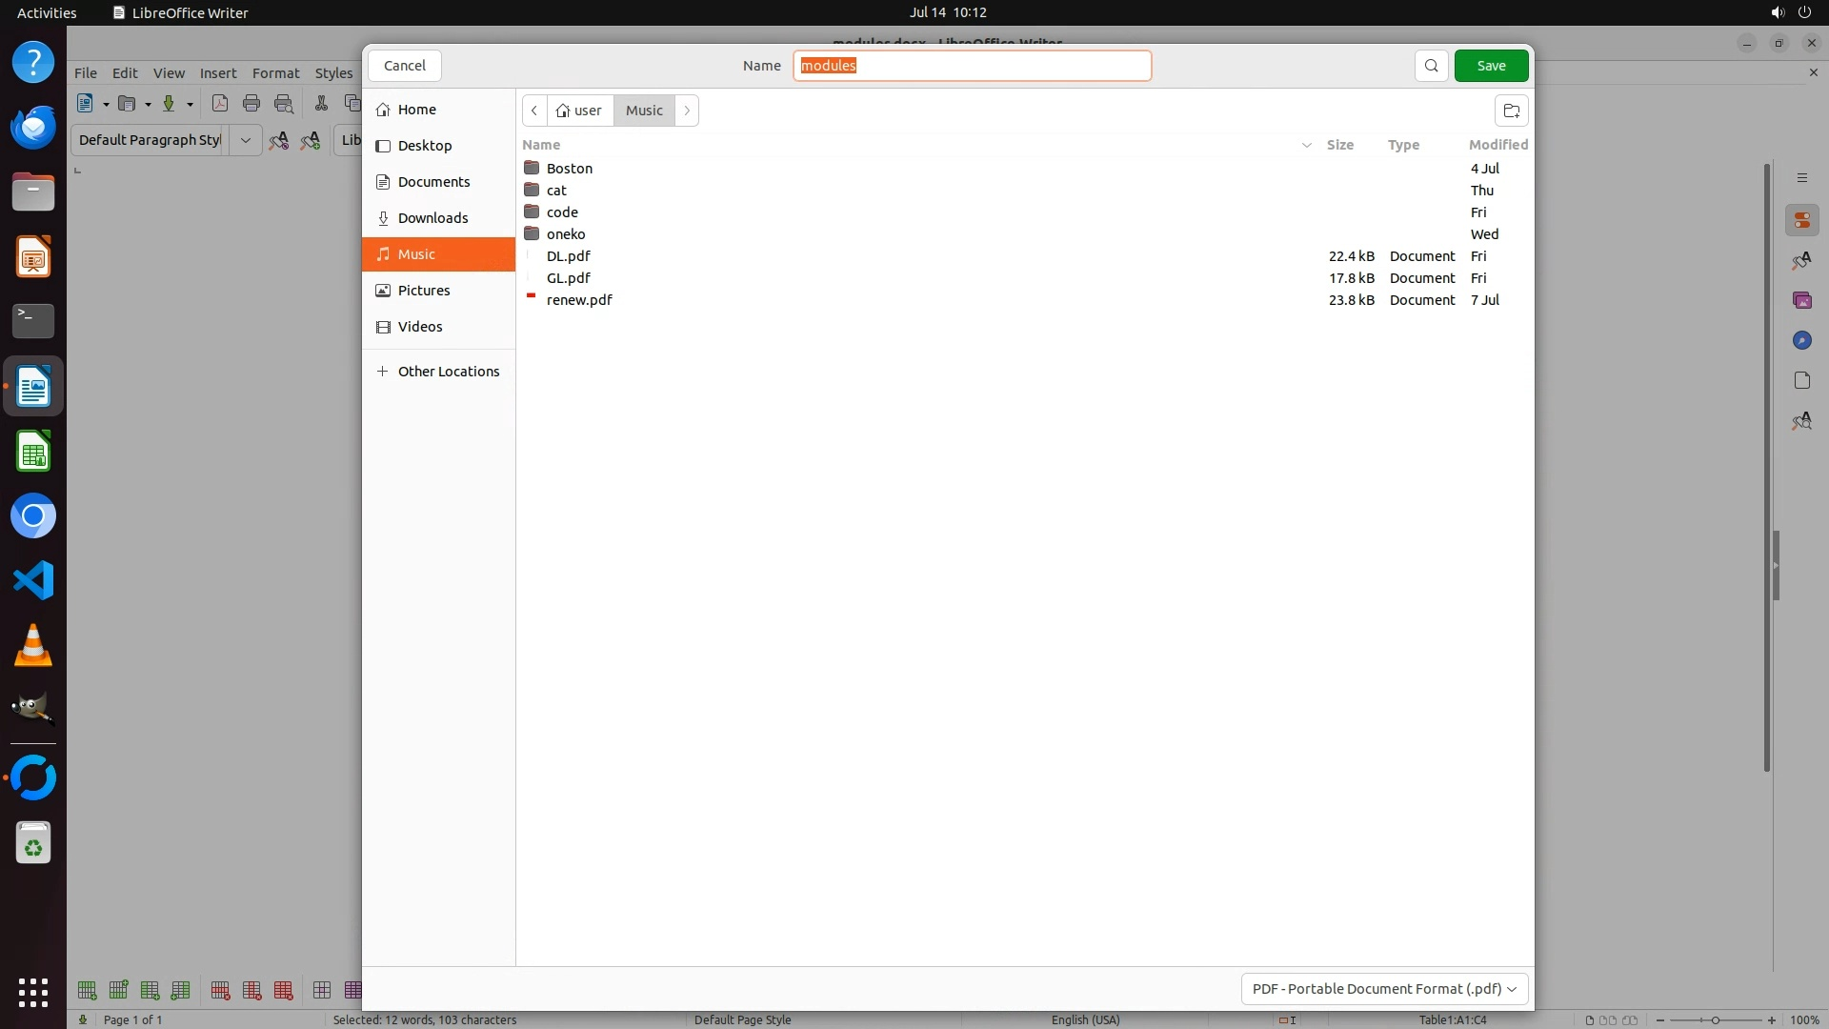Go back with path bar left chevron

click(x=534, y=111)
